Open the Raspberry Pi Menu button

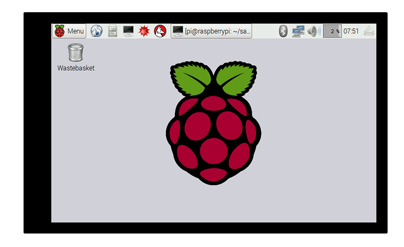[69, 31]
